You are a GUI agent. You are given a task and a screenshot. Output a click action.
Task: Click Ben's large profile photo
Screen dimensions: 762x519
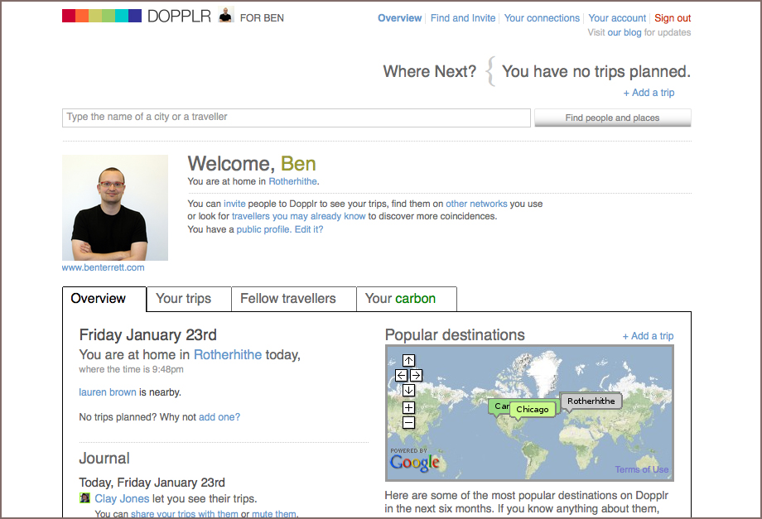tap(115, 208)
